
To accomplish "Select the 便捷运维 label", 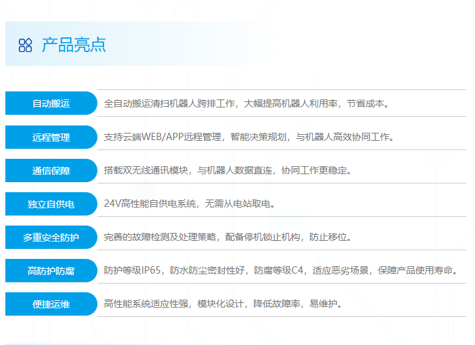I will click(51, 304).
